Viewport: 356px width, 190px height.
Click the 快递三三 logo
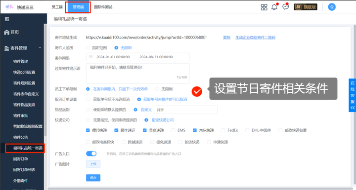coord(19,7)
